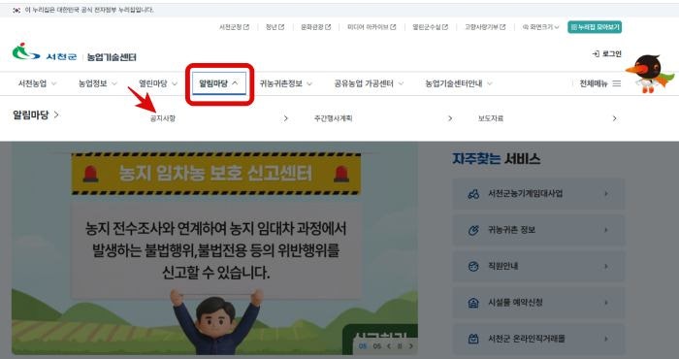The height and width of the screenshot is (359, 679).
Task: Open the 알림마당 section heading
Action: (30, 115)
